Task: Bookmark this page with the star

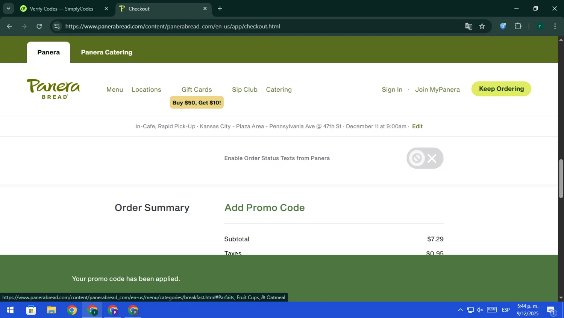Action: click(x=482, y=26)
